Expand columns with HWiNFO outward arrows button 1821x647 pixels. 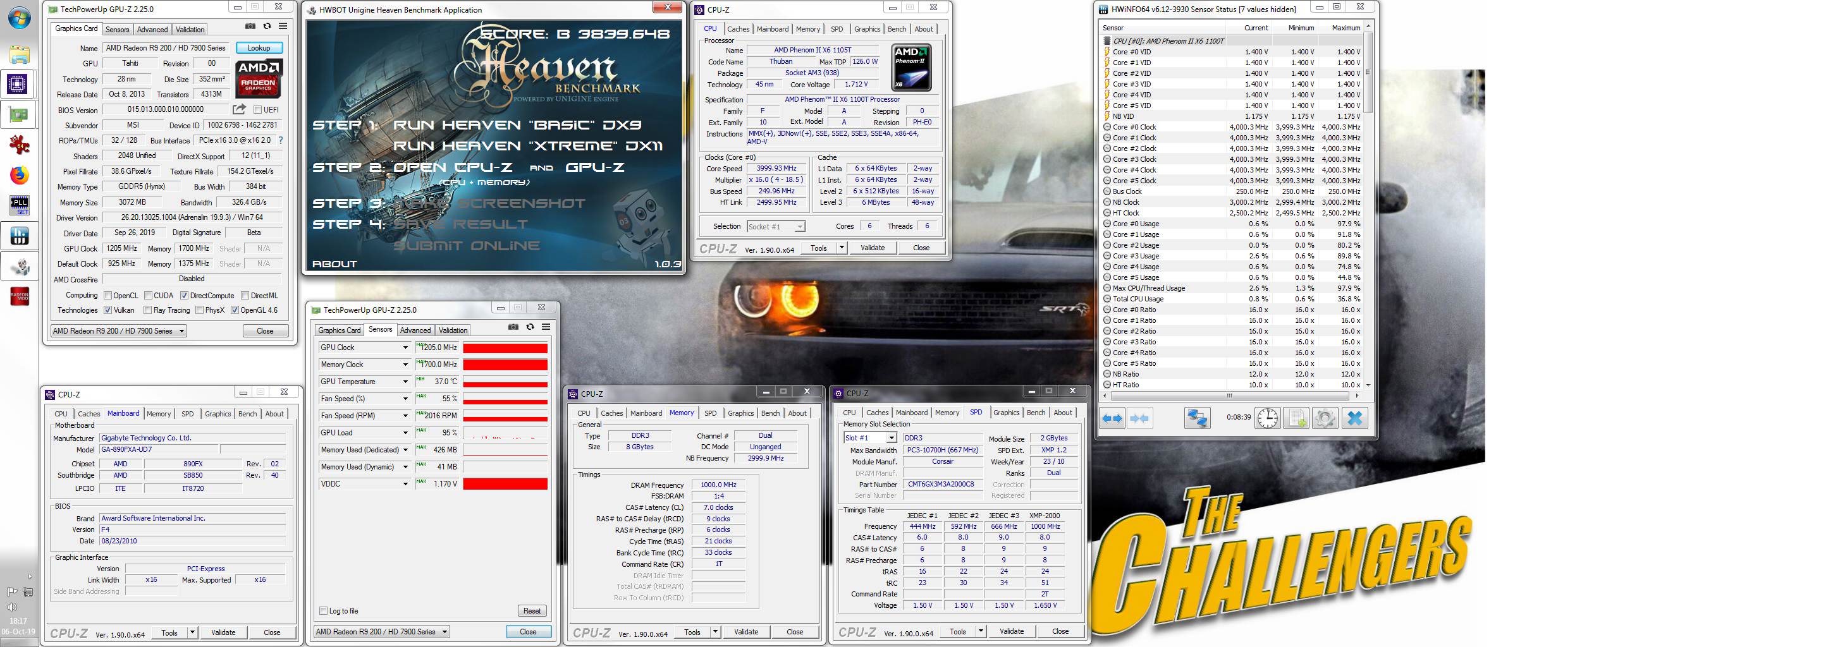(x=1112, y=418)
